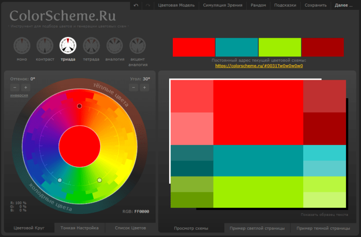Click the dark olive green block in preview
The height and width of the screenshot is (237, 361).
[192, 200]
